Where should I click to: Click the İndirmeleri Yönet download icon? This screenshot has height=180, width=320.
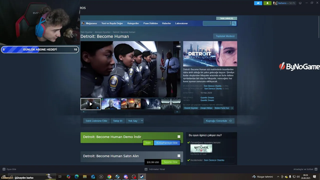pyautogui.click(x=146, y=169)
